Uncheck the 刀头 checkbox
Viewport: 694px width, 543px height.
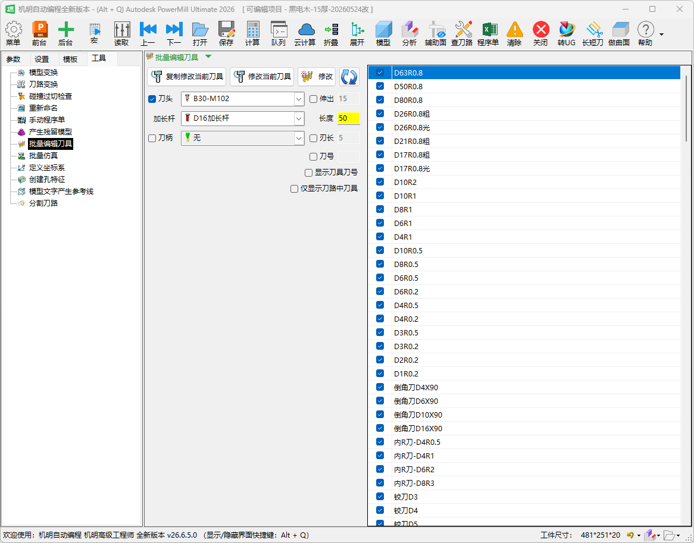coord(152,99)
